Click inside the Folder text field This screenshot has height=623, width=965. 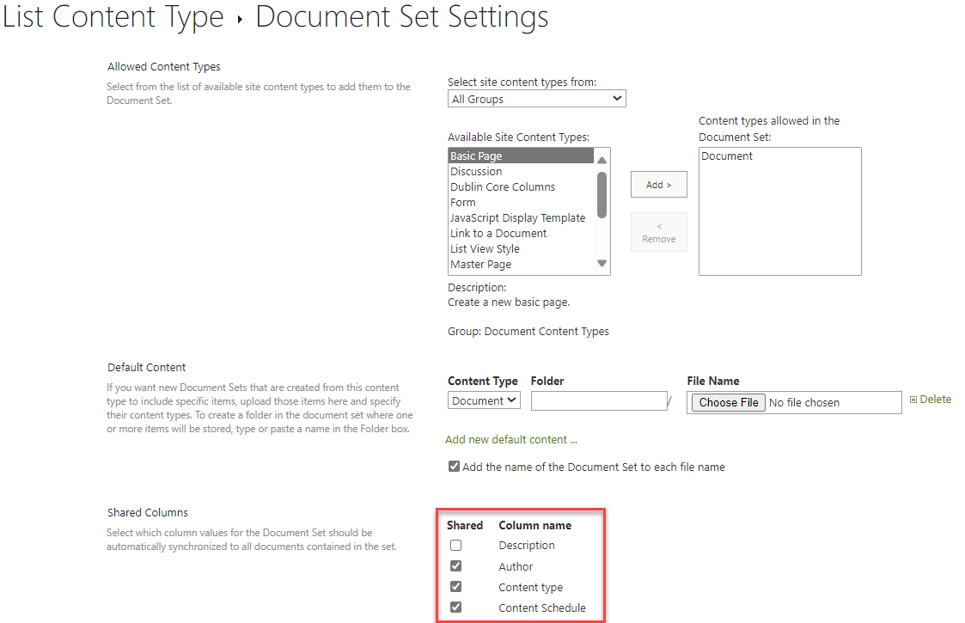tap(599, 400)
